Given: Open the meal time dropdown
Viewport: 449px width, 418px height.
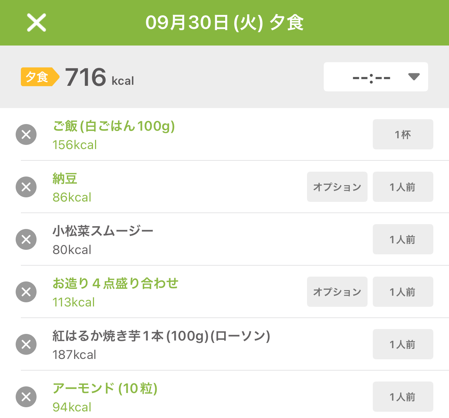Looking at the screenshot, I should pos(376,77).
